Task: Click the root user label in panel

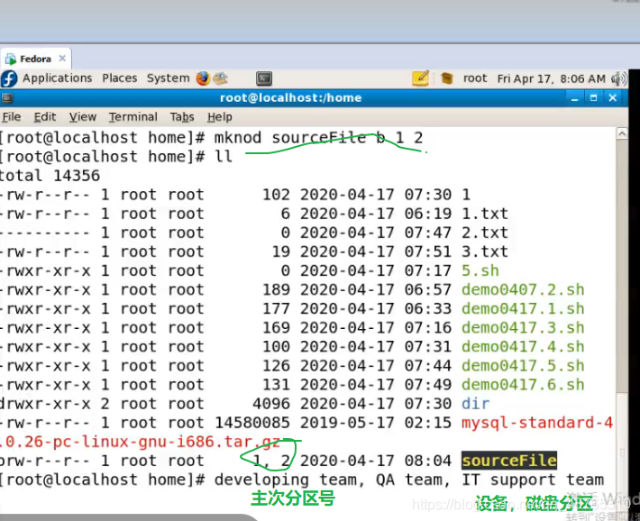Action: [x=475, y=78]
